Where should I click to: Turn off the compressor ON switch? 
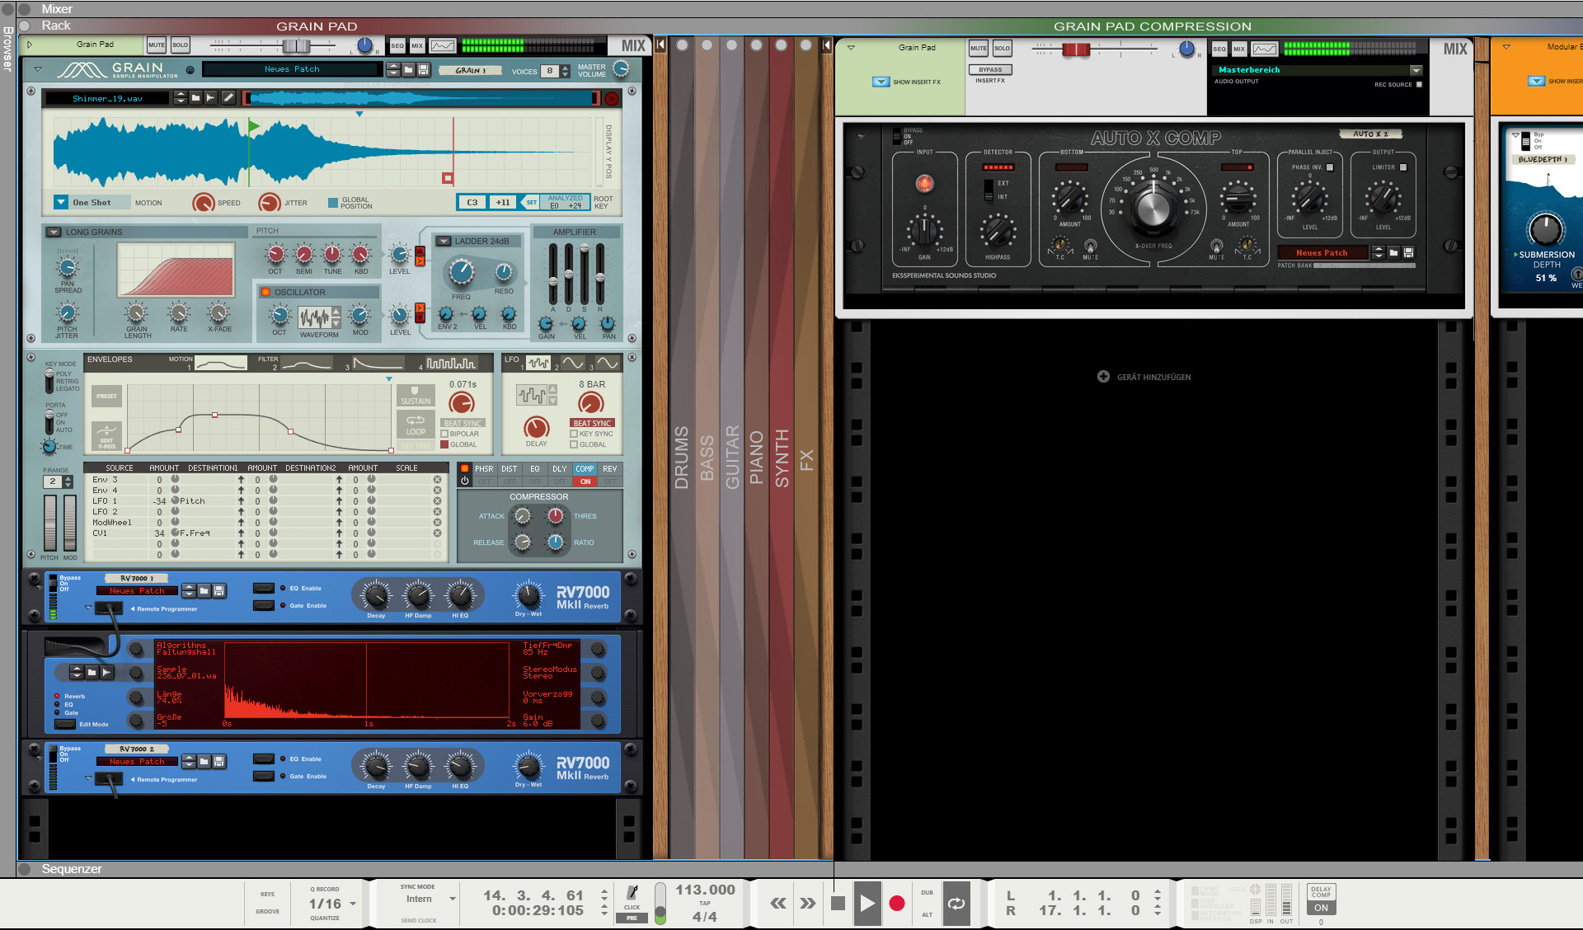[x=585, y=481]
